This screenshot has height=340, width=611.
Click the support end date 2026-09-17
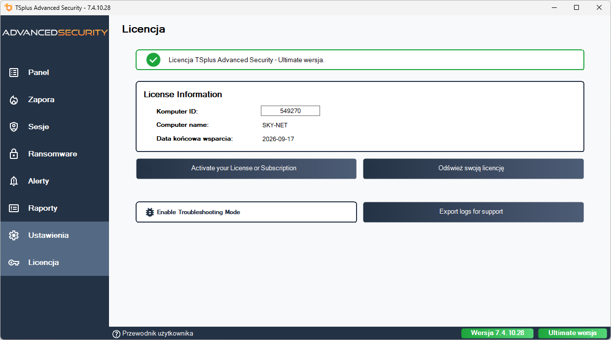click(278, 139)
